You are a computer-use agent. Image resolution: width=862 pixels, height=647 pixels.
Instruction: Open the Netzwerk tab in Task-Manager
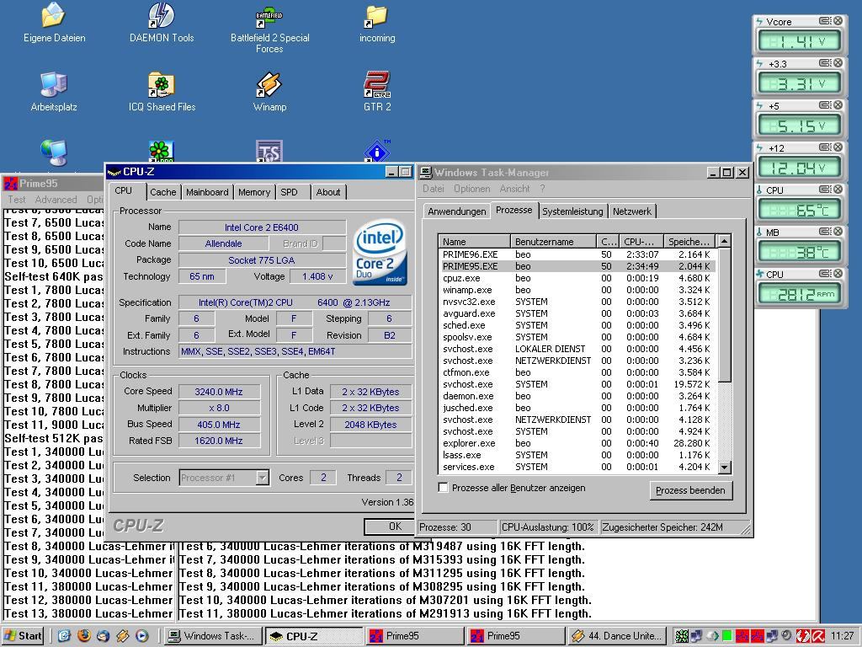click(x=632, y=211)
